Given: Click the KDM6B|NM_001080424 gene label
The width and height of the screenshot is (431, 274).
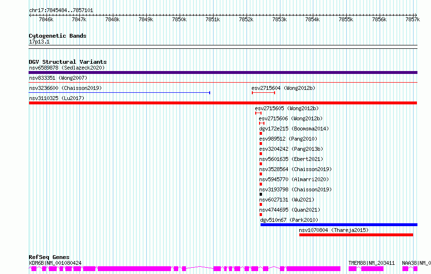Looking at the screenshot, I should [x=55, y=263].
